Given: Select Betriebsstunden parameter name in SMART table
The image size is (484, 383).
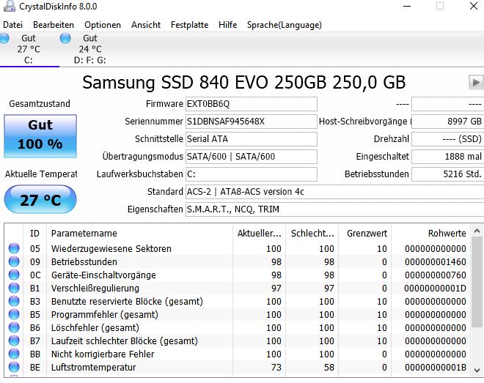Looking at the screenshot, I should click(84, 262).
